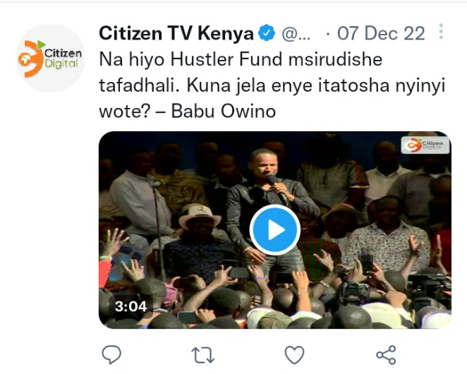Open the share options icon

(386, 355)
